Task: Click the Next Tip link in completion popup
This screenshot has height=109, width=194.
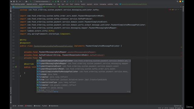Action: click(x=56, y=92)
